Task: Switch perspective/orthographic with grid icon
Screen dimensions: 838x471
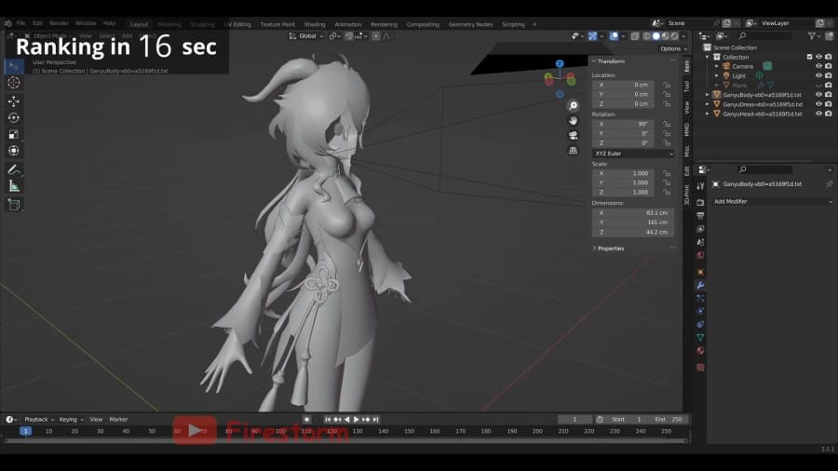Action: click(573, 151)
